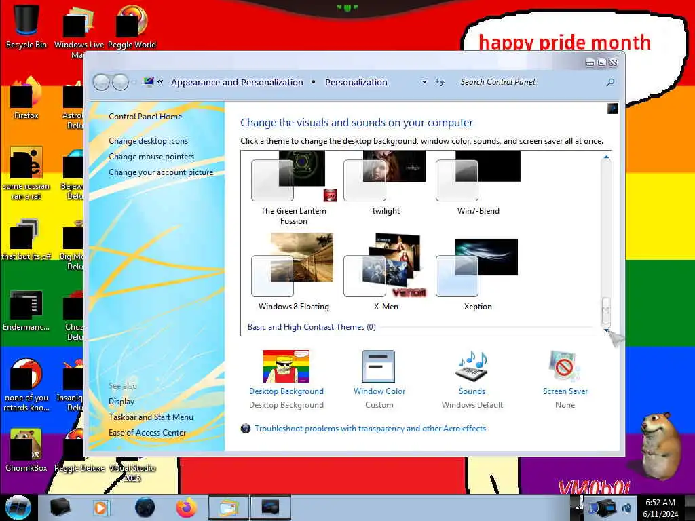
Task: Click the theme list scroll down arrow
Action: point(606,330)
